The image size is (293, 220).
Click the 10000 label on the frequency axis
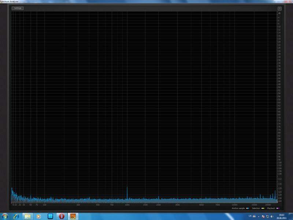[x=234, y=205]
